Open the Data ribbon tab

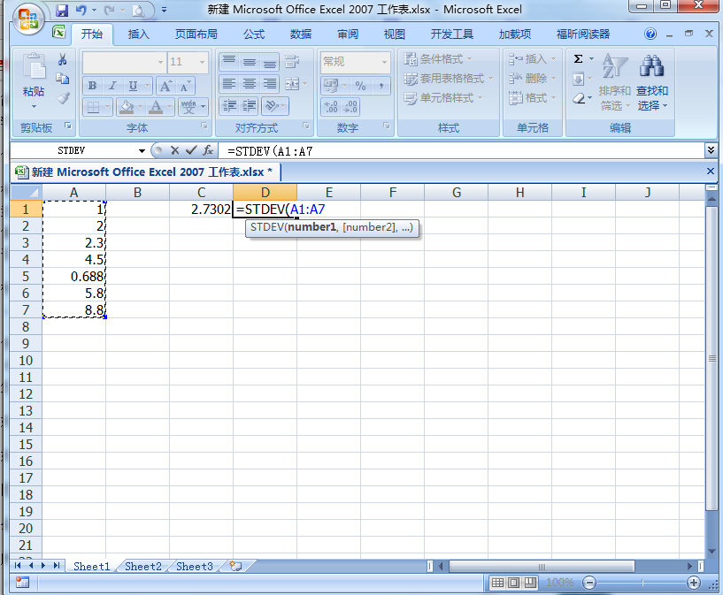[x=301, y=34]
